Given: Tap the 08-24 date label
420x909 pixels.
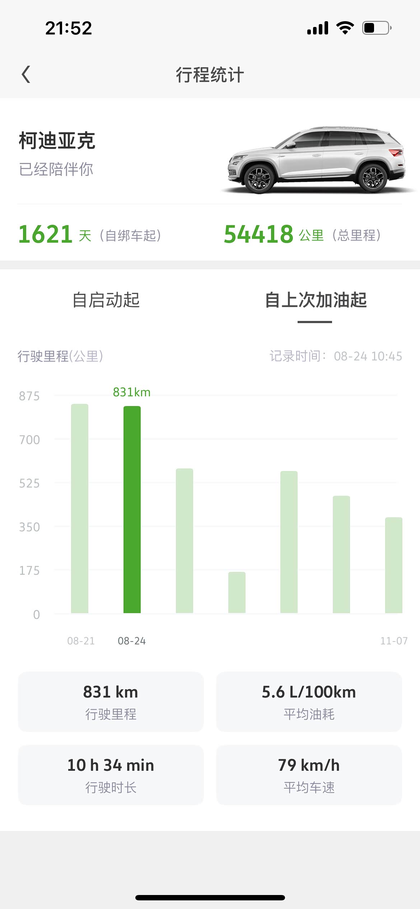Looking at the screenshot, I should click(x=132, y=641).
